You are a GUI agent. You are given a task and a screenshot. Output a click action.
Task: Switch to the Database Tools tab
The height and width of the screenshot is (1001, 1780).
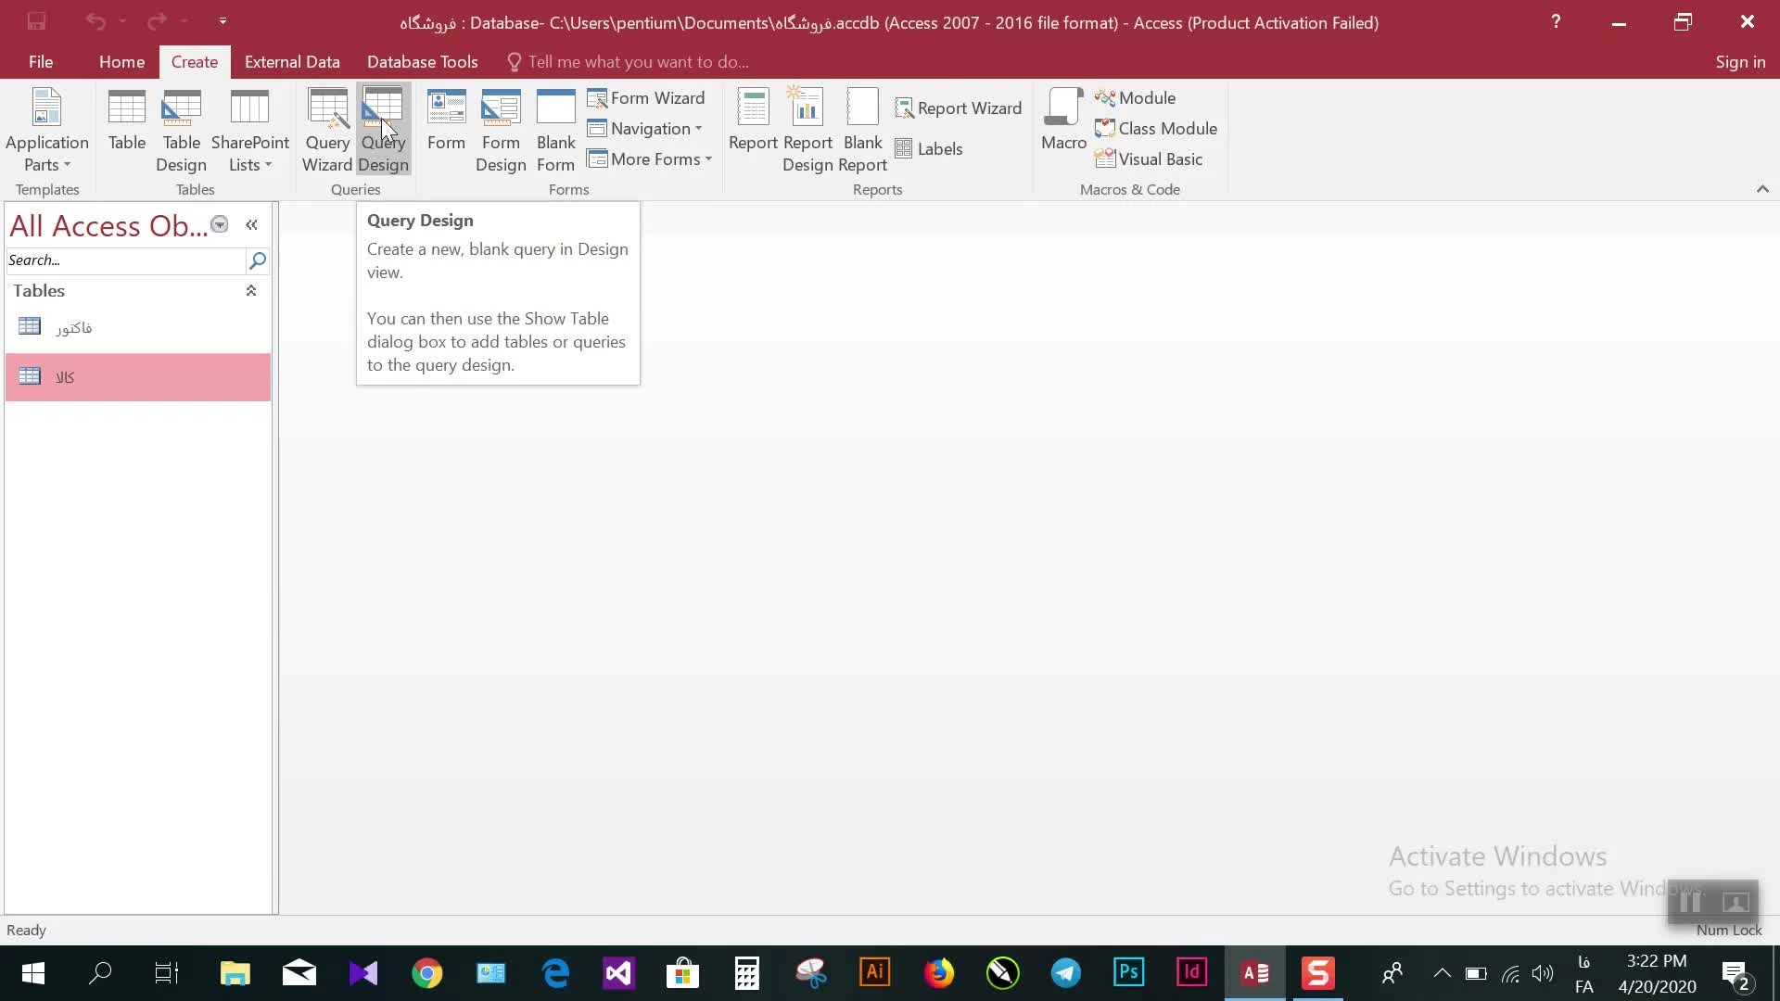tap(422, 62)
